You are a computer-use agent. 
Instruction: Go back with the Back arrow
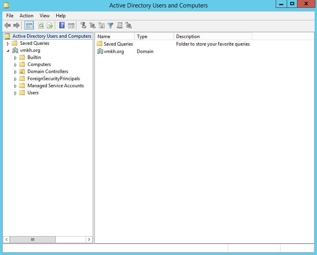8,26
